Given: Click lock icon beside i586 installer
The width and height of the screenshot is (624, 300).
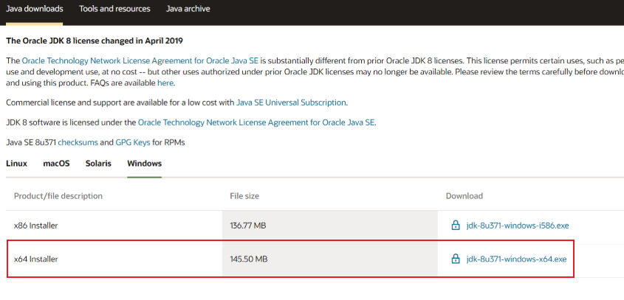Looking at the screenshot, I should [x=456, y=226].
